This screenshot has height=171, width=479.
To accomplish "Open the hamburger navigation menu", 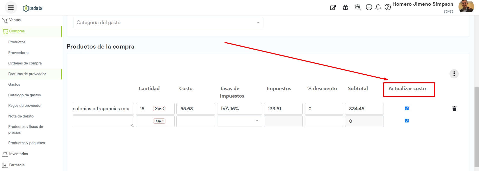I will [x=11, y=8].
